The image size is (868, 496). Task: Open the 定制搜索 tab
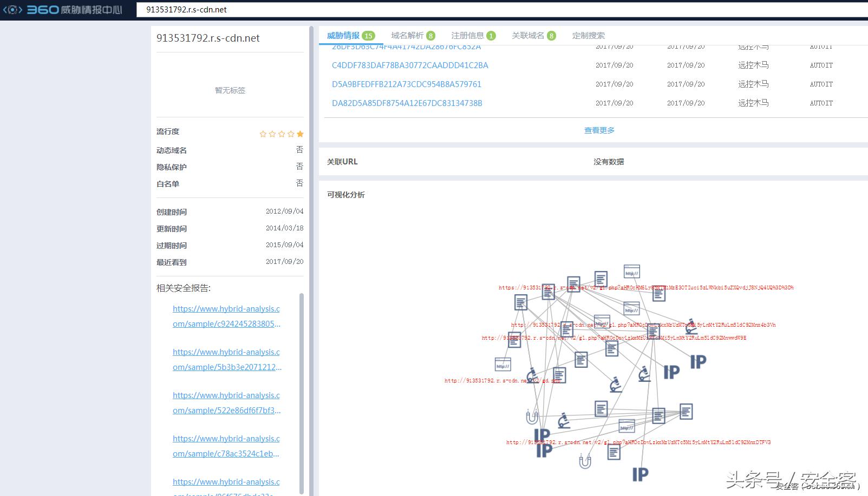click(x=589, y=36)
